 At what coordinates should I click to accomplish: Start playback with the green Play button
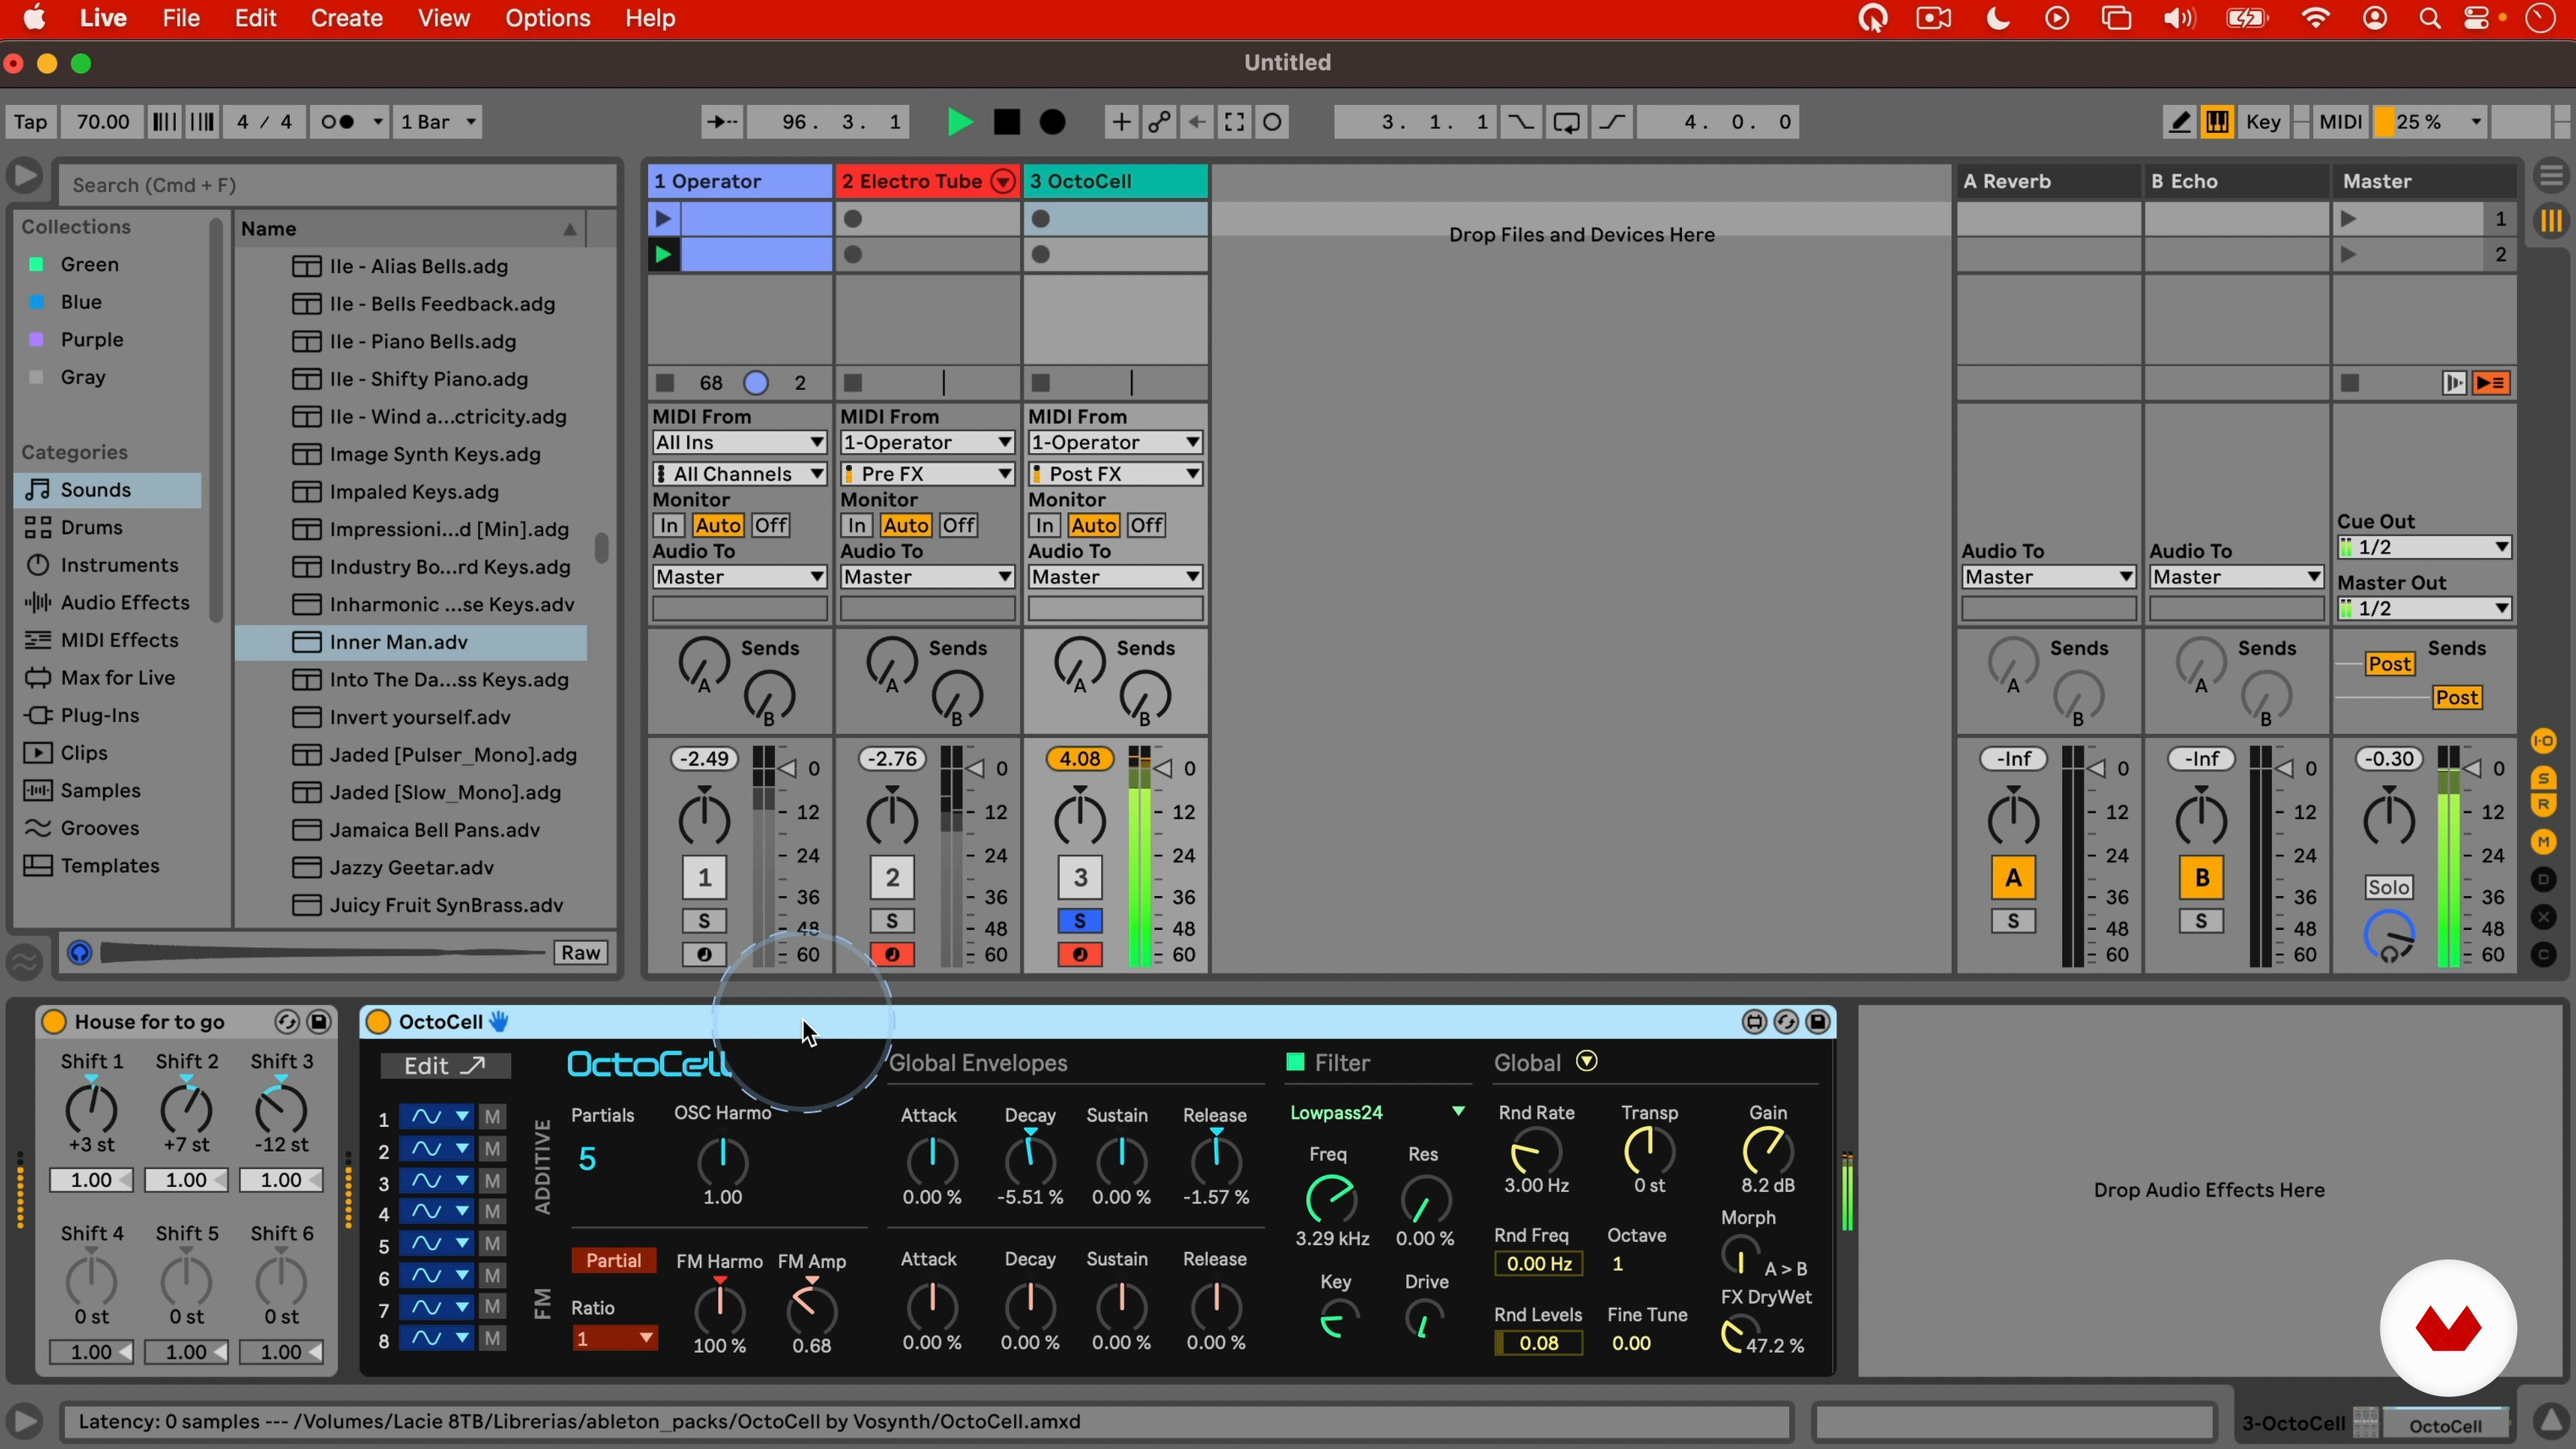click(x=959, y=122)
